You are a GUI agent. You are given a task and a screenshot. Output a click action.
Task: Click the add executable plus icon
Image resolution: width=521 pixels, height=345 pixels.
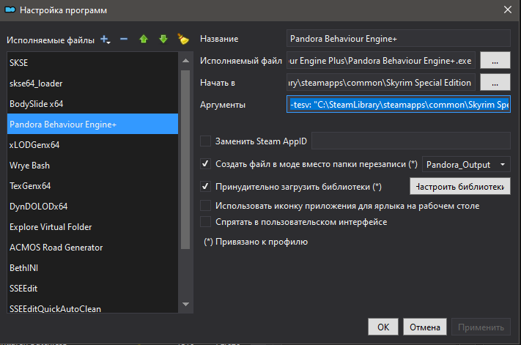point(106,40)
